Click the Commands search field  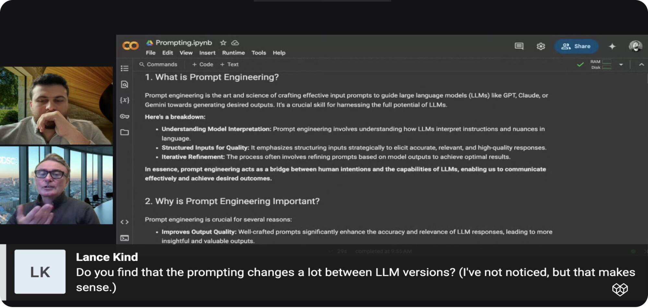tap(158, 65)
